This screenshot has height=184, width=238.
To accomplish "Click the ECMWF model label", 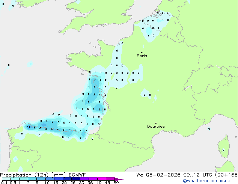I will click(77, 175).
